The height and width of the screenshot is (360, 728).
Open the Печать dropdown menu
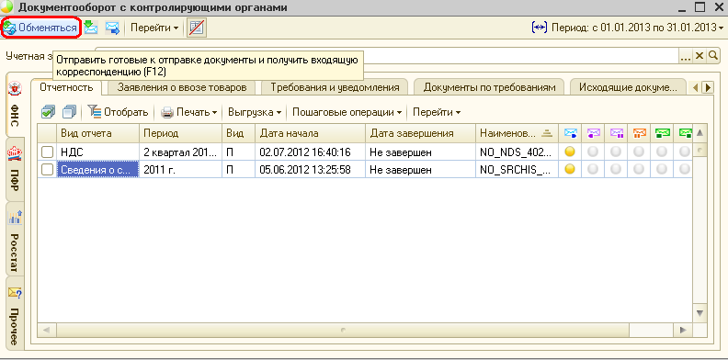(189, 112)
